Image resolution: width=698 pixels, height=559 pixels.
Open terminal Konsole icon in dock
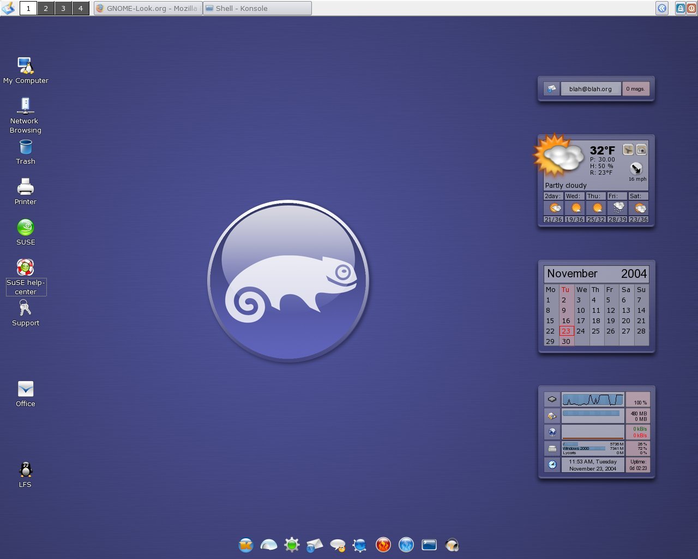pos(429,545)
